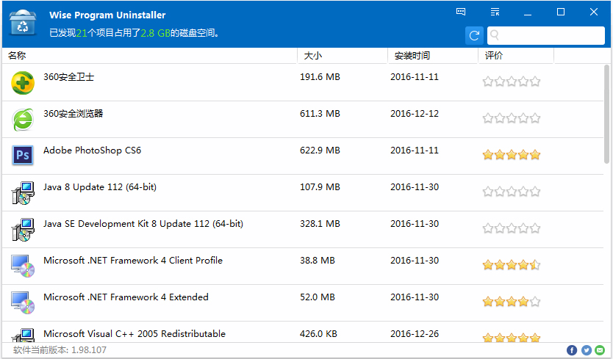Select the .NET Framework 4 Extended icon

coord(23,302)
